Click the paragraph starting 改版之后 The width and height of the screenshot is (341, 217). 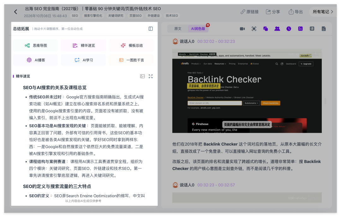(247, 165)
